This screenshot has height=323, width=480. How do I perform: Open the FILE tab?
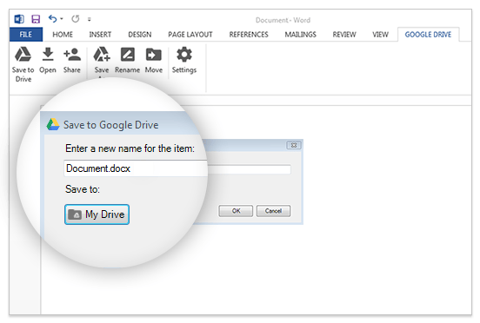tap(26, 35)
